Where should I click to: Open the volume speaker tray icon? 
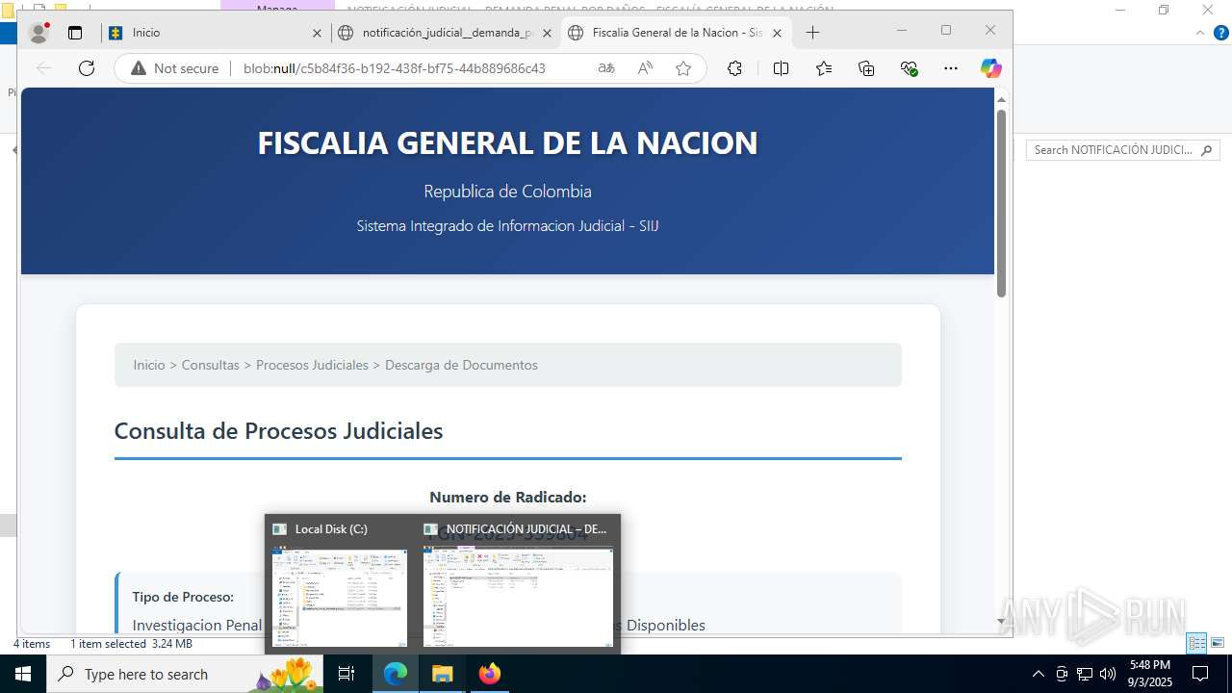1108,674
